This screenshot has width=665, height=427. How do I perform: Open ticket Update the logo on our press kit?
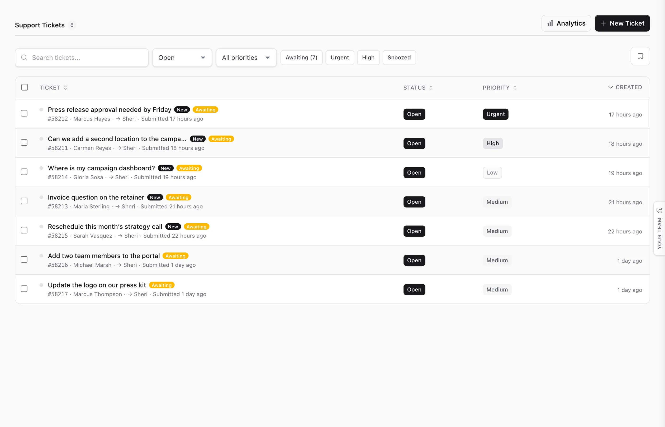97,285
